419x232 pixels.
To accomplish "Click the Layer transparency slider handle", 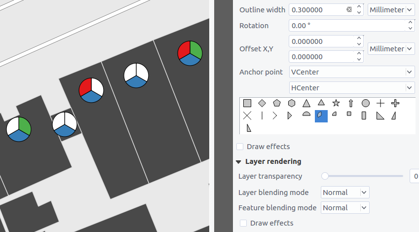I will tap(325, 176).
